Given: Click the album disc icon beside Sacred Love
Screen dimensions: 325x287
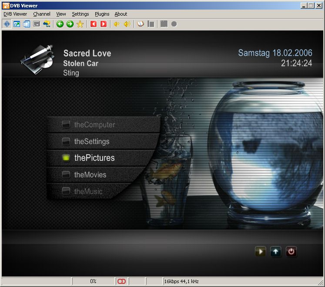Looking at the screenshot, I should [x=38, y=60].
